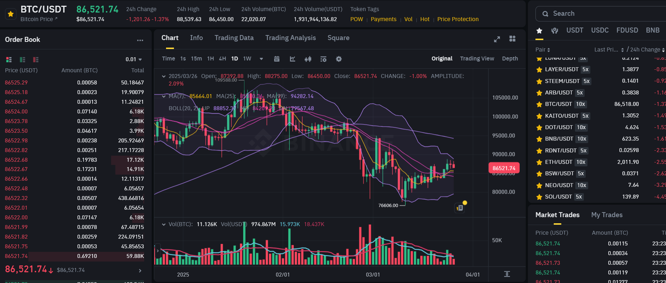Switch to the Info tab
This screenshot has height=283, width=666.
pyautogui.click(x=197, y=38)
